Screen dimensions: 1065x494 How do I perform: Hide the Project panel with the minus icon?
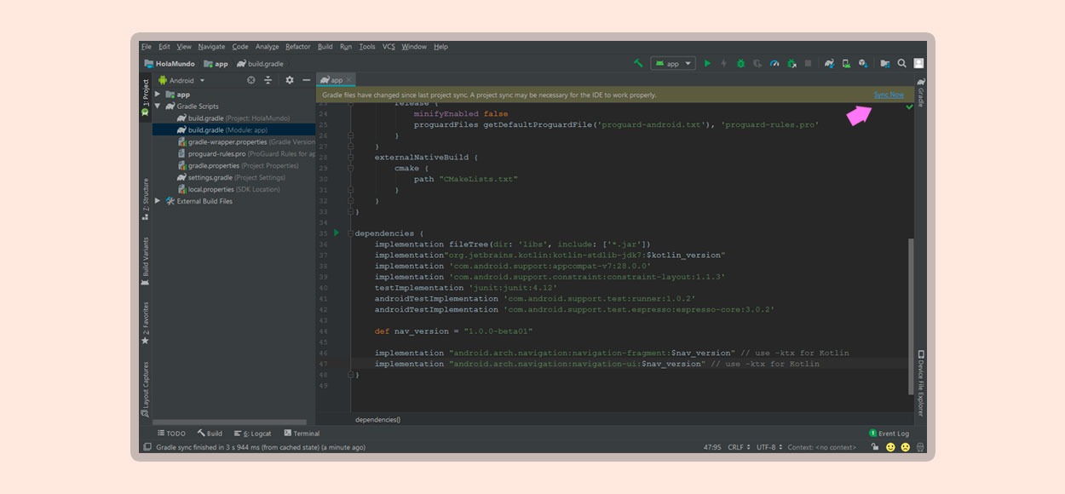(x=307, y=80)
